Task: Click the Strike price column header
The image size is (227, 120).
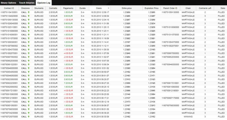Action: tap(126, 8)
